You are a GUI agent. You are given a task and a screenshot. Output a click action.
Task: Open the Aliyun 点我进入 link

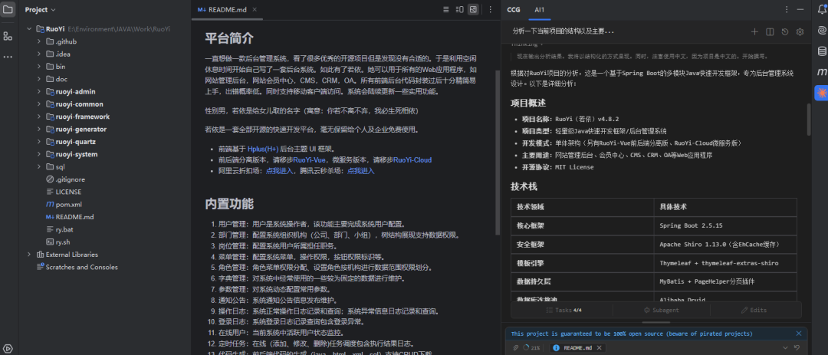(279, 171)
